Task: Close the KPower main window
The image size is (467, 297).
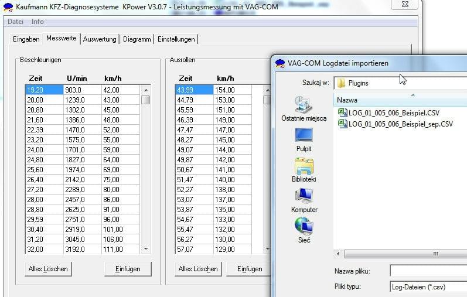Action: click(x=405, y=4)
